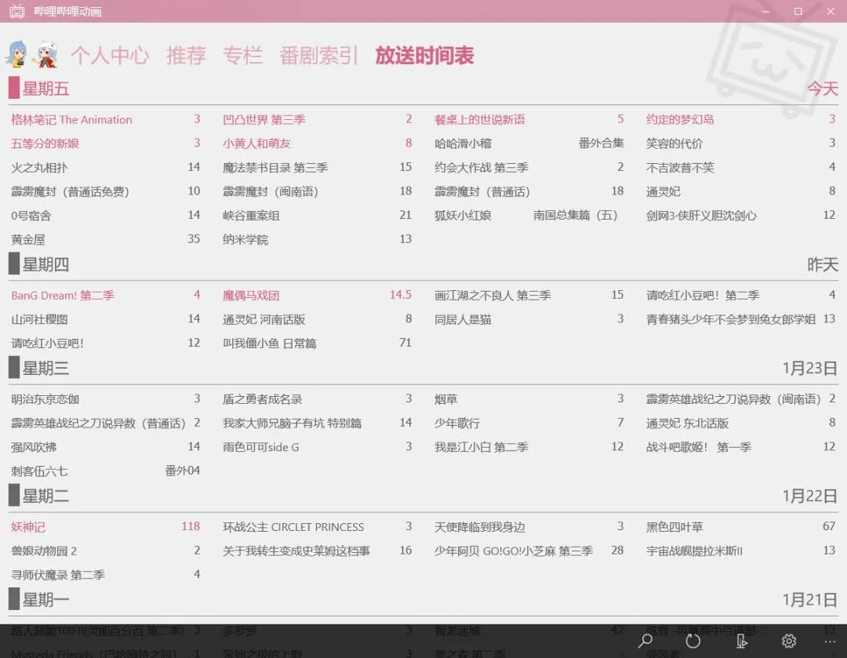The width and height of the screenshot is (847, 658).
Task: Open settings via the gear icon
Action: coord(788,641)
